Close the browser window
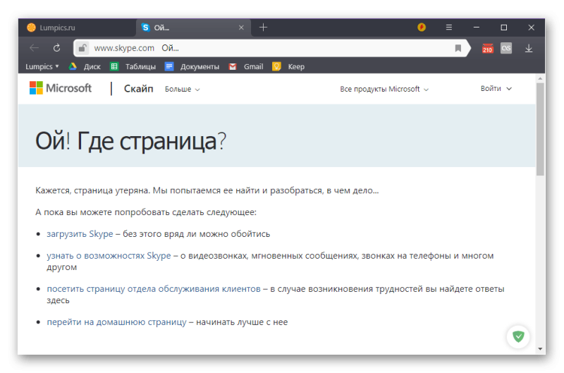564x373 pixels. click(x=531, y=27)
